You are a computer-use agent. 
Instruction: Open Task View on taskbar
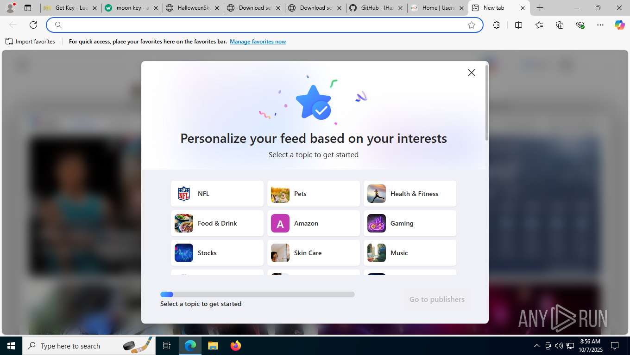tap(167, 346)
